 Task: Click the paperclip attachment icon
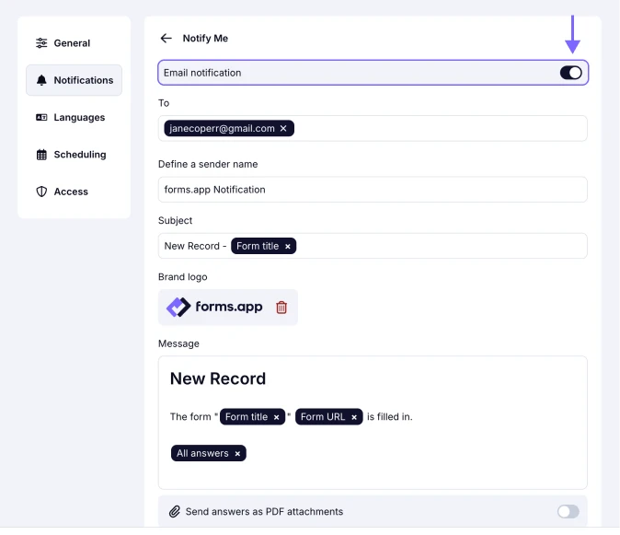174,512
